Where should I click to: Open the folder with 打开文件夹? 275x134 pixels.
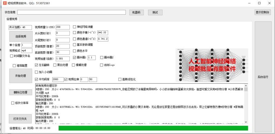[x=20, y=119]
